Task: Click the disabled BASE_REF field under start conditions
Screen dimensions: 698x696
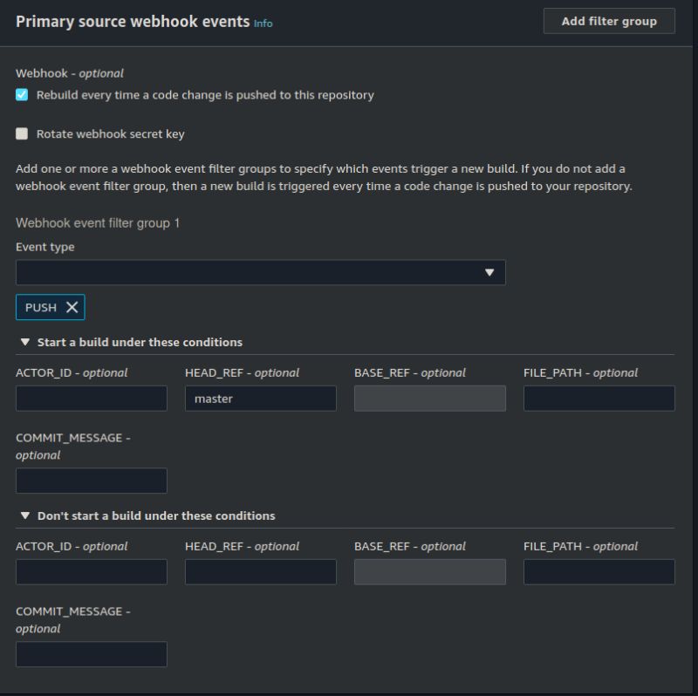Action: click(x=428, y=398)
